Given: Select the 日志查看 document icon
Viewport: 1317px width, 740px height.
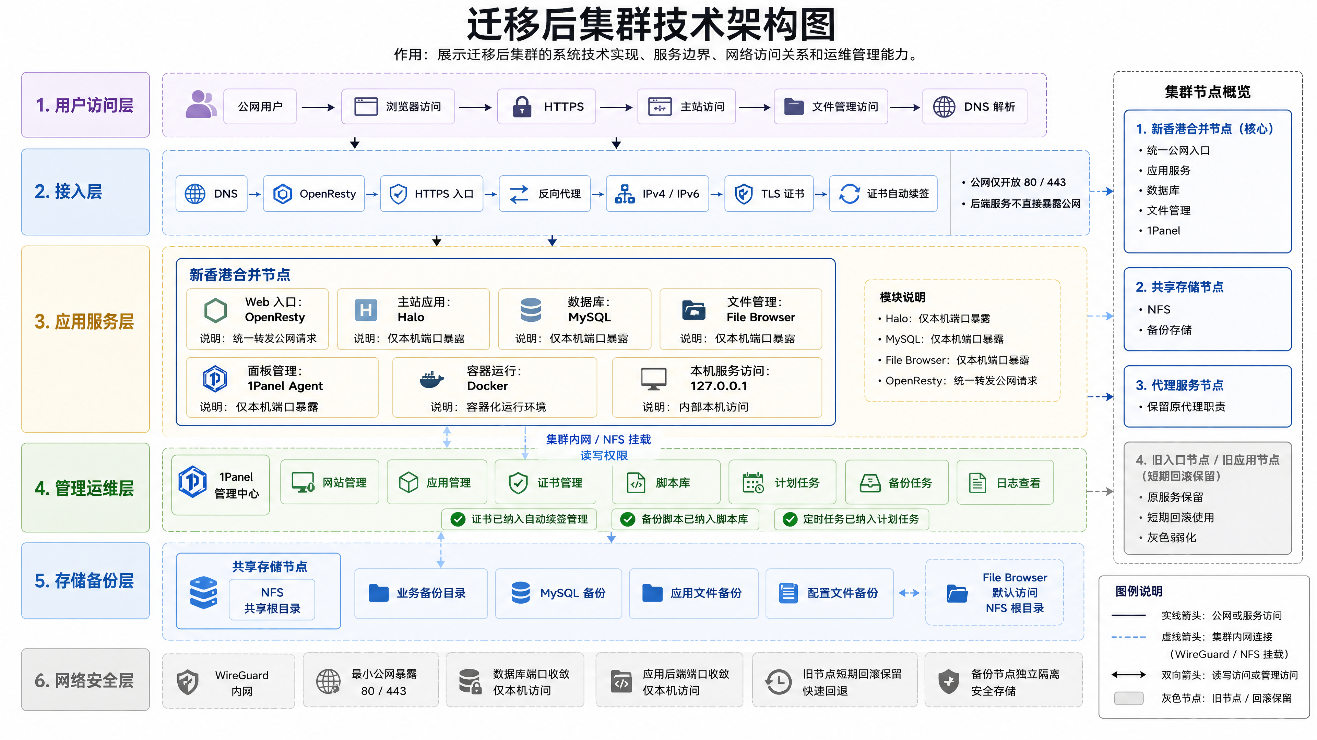Looking at the screenshot, I should 977,483.
